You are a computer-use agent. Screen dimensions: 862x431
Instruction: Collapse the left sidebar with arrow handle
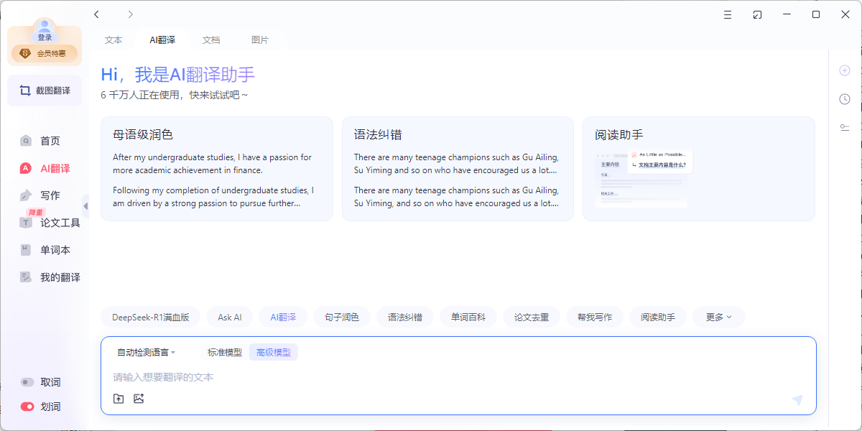pos(85,206)
